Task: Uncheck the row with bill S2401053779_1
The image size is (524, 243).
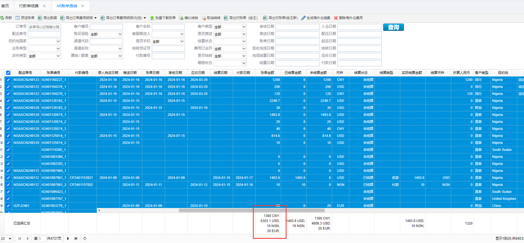Action: [x=8, y=206]
